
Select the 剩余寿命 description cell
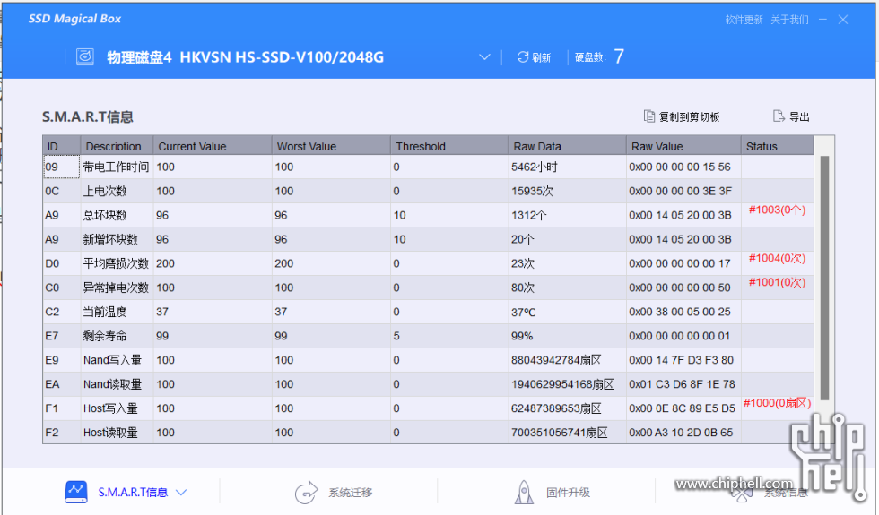117,335
